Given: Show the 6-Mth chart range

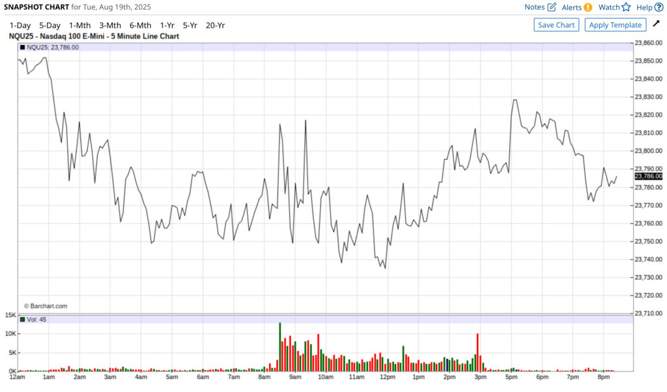Looking at the screenshot, I should coord(140,25).
